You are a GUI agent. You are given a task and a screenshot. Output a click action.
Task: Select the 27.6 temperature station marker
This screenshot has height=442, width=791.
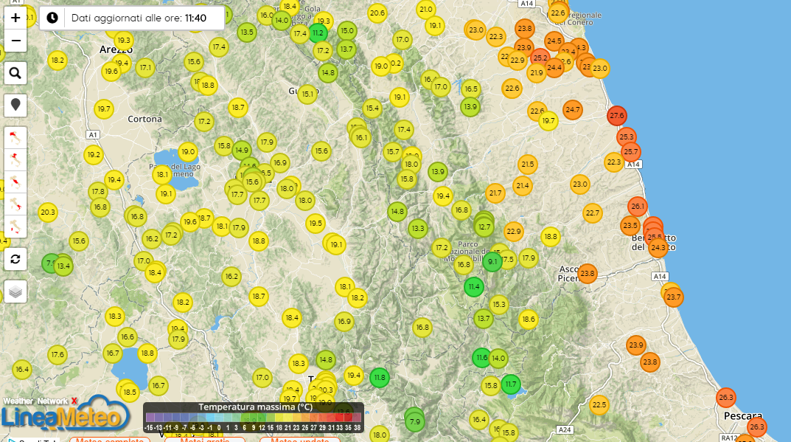coord(617,116)
